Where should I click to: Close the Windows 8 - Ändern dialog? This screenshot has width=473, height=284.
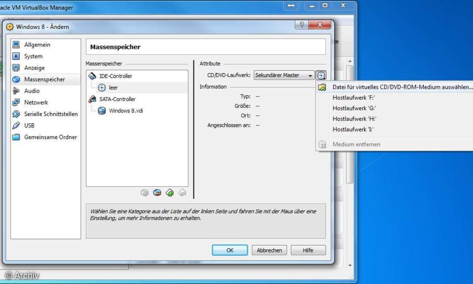(320, 25)
